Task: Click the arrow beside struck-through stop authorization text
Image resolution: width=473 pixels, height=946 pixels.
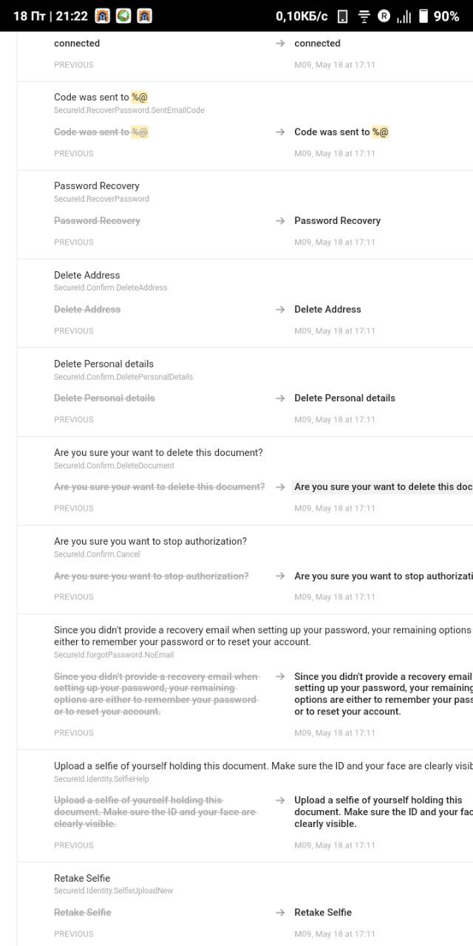Action: point(280,576)
